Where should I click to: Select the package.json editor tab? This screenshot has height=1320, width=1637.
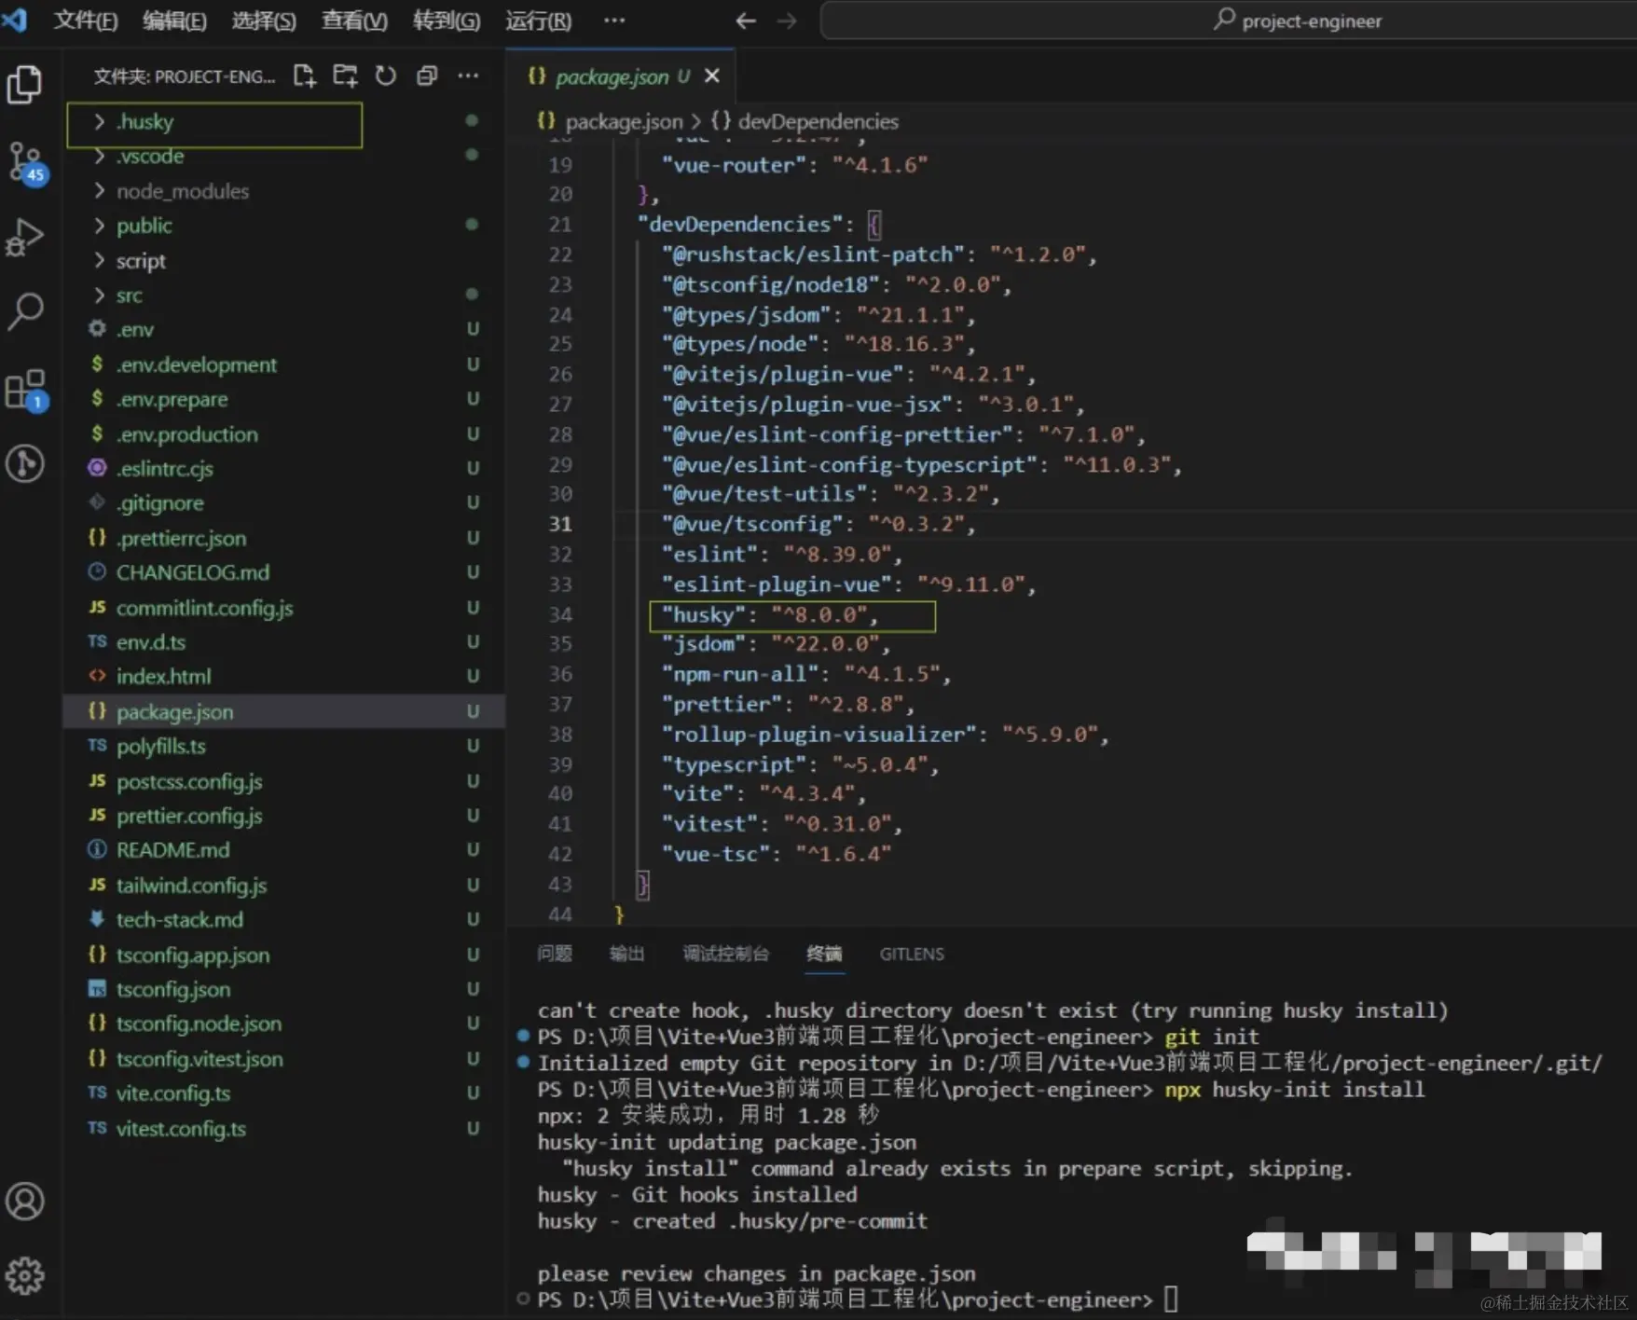coord(621,76)
